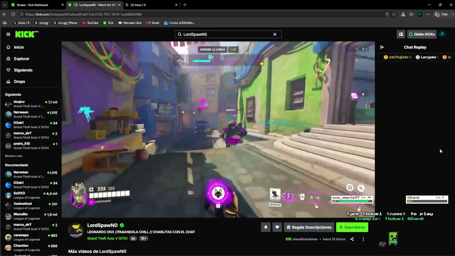The image size is (455, 256).
Task: Open the browser media control icon
Action: point(403,14)
